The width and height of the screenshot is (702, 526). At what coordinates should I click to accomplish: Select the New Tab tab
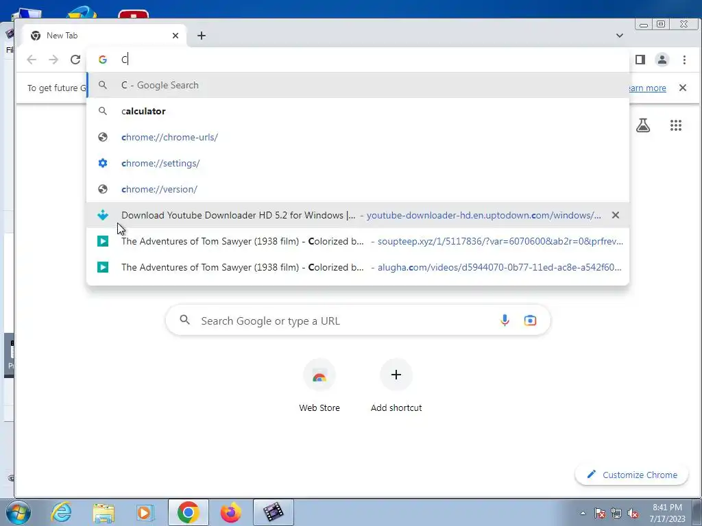tap(104, 36)
